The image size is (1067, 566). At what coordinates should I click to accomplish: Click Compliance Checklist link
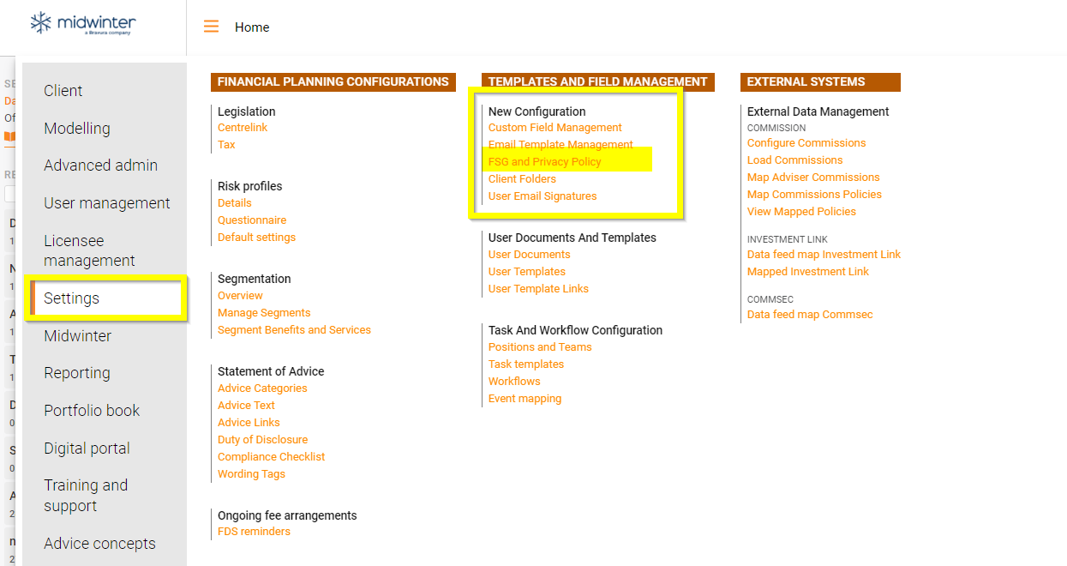click(272, 457)
